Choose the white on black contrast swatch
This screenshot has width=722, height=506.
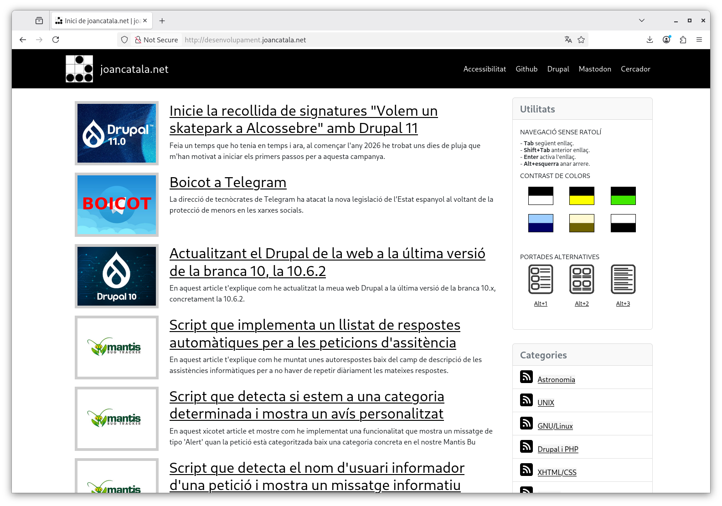click(623, 223)
